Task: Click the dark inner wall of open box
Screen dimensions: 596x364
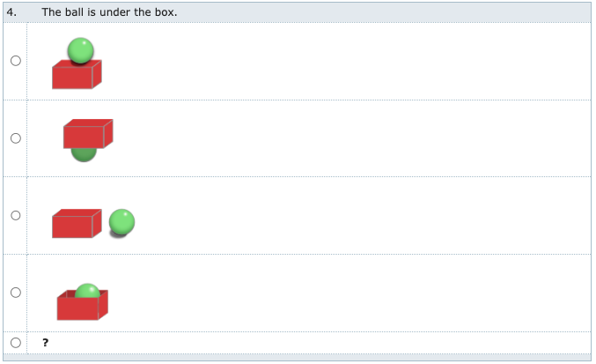Action: (x=71, y=294)
